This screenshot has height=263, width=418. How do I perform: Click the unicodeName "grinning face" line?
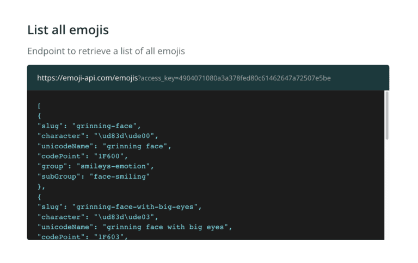(104, 146)
